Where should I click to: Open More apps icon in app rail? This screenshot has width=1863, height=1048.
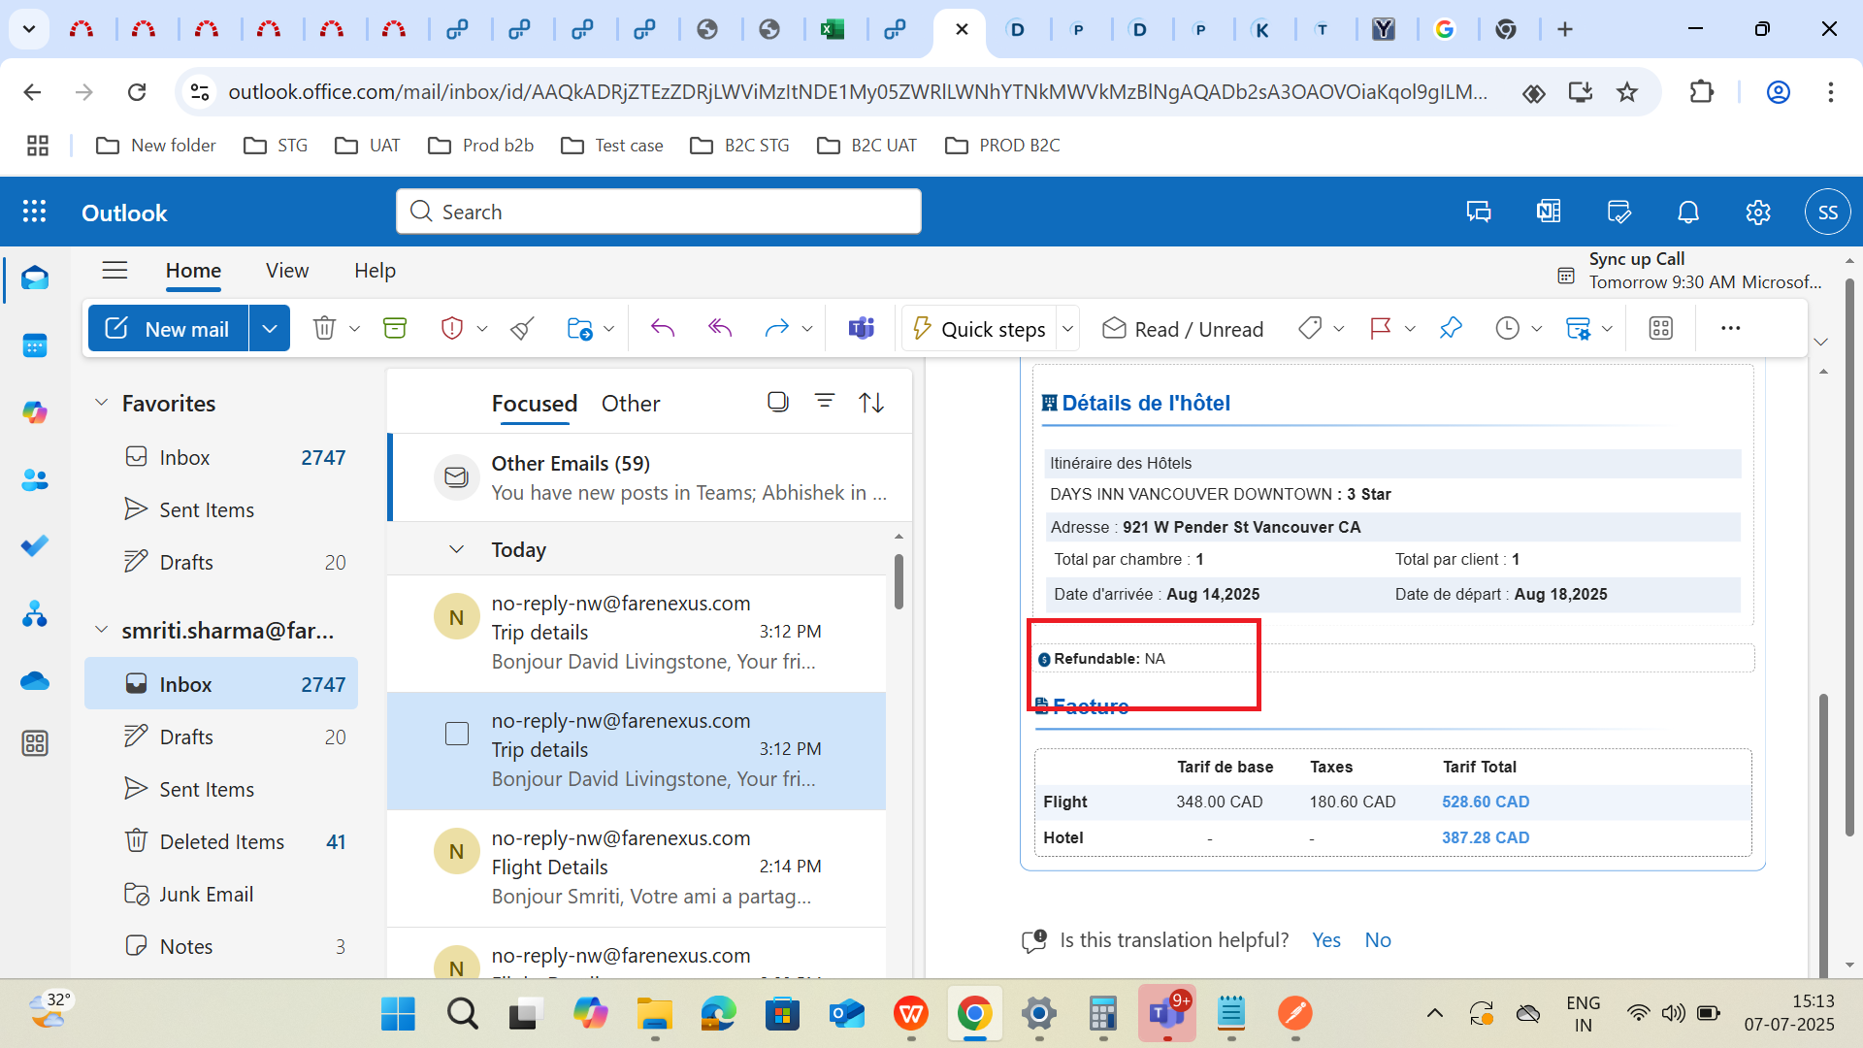[x=35, y=744]
